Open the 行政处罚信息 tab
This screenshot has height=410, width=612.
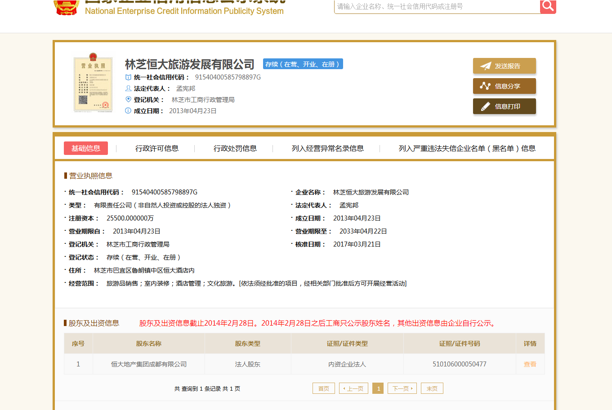235,148
